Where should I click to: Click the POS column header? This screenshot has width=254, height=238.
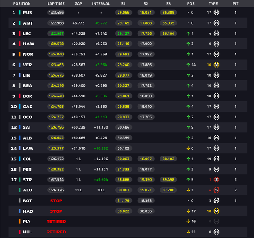coord(190,3)
